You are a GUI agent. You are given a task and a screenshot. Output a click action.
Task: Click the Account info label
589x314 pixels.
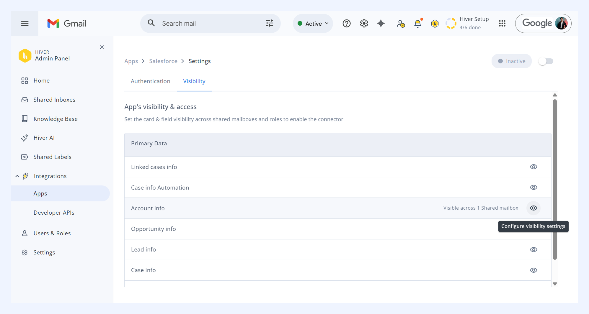click(148, 208)
